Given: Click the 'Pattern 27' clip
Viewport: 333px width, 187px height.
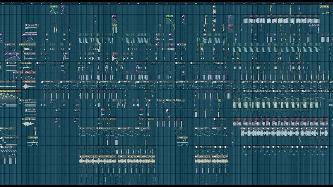Looking at the screenshot, I should coord(9,138).
